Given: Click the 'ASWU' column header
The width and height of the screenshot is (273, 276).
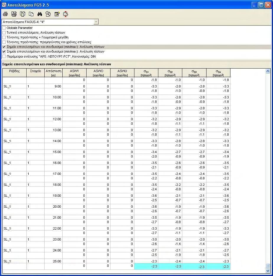Looking at the screenshot, I should 122,73.
